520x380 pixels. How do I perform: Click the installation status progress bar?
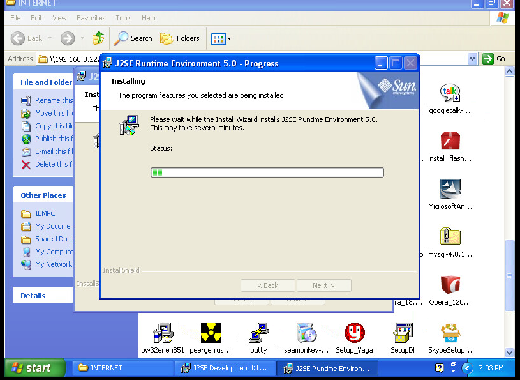point(267,172)
